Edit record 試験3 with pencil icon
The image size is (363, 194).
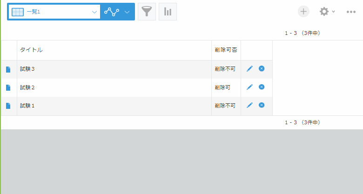point(249,69)
